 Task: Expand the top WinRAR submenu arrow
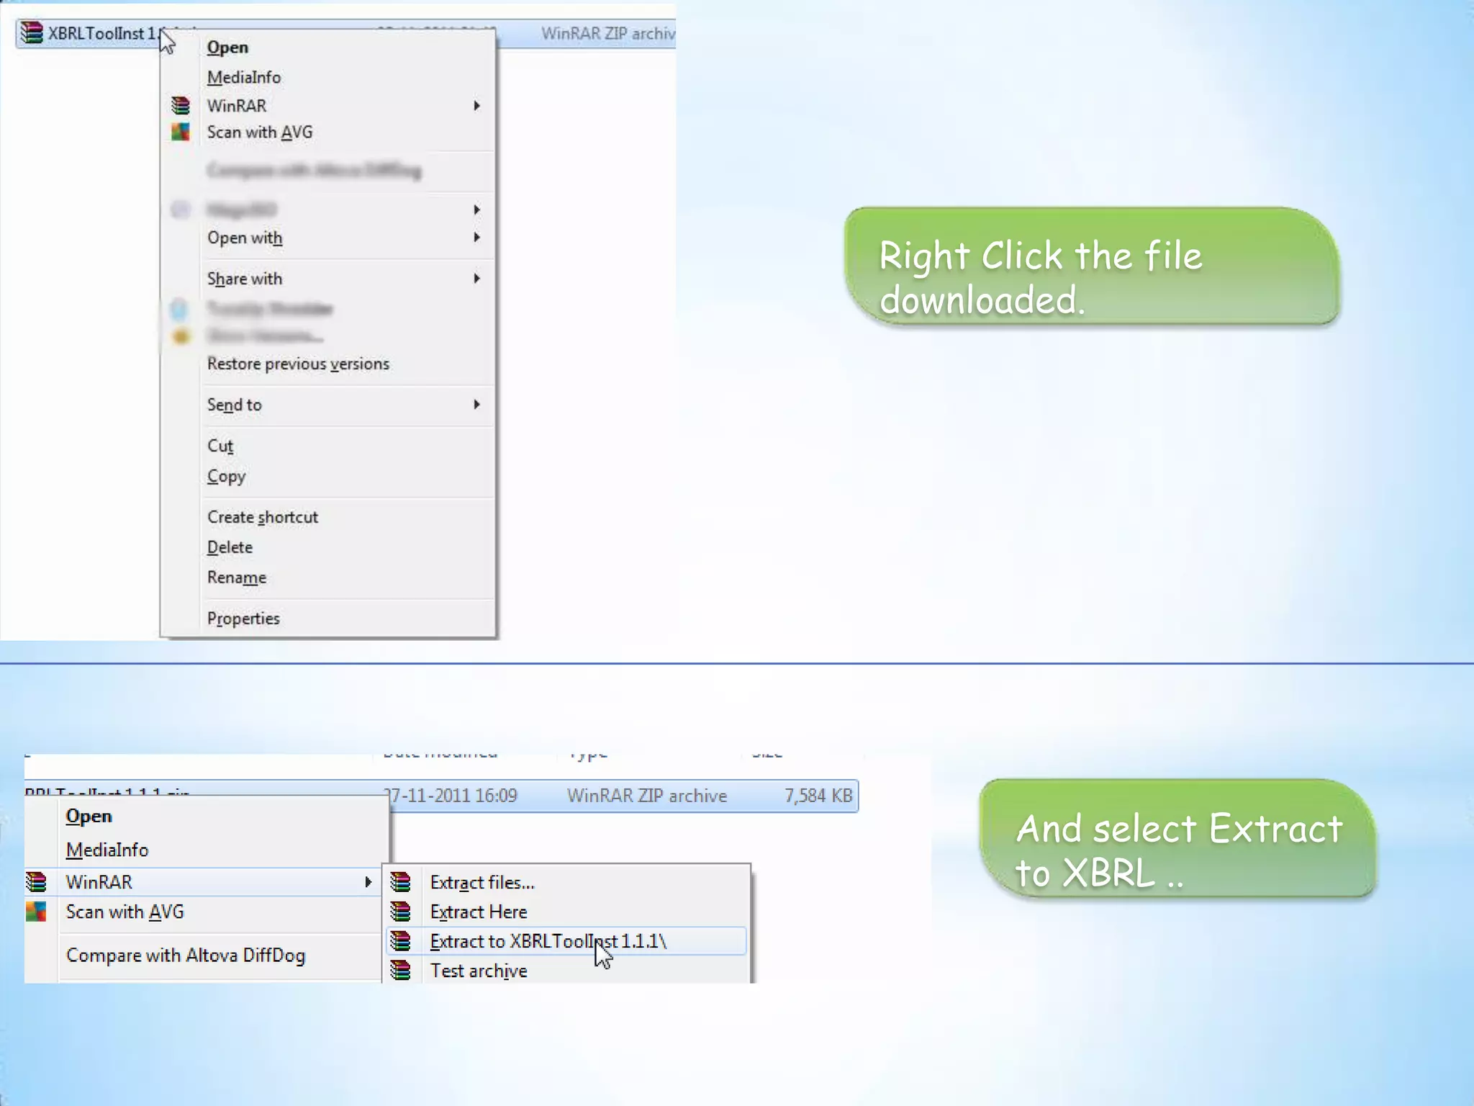(x=476, y=106)
